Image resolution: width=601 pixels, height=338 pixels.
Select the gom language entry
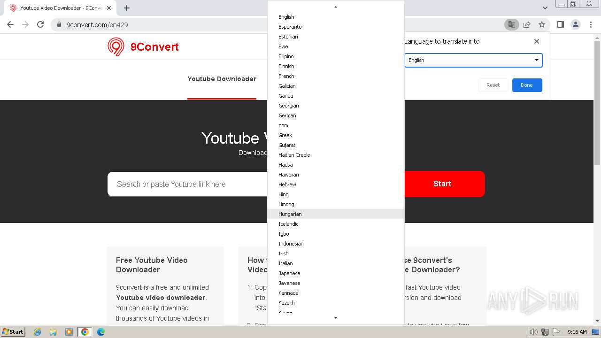pos(336,125)
